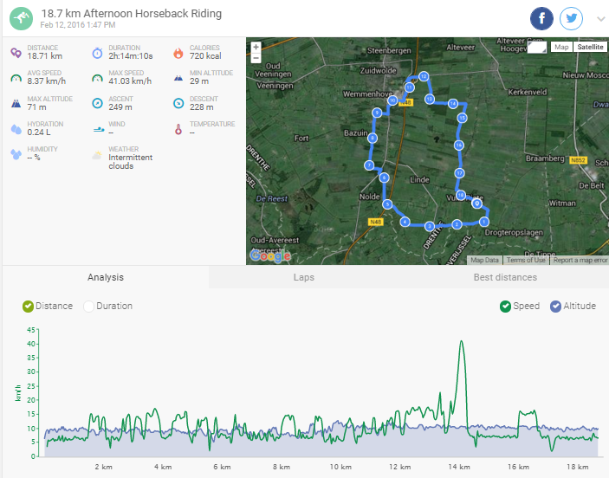Click the temperature thermometer icon
Image resolution: width=609 pixels, height=478 pixels.
[x=178, y=129]
